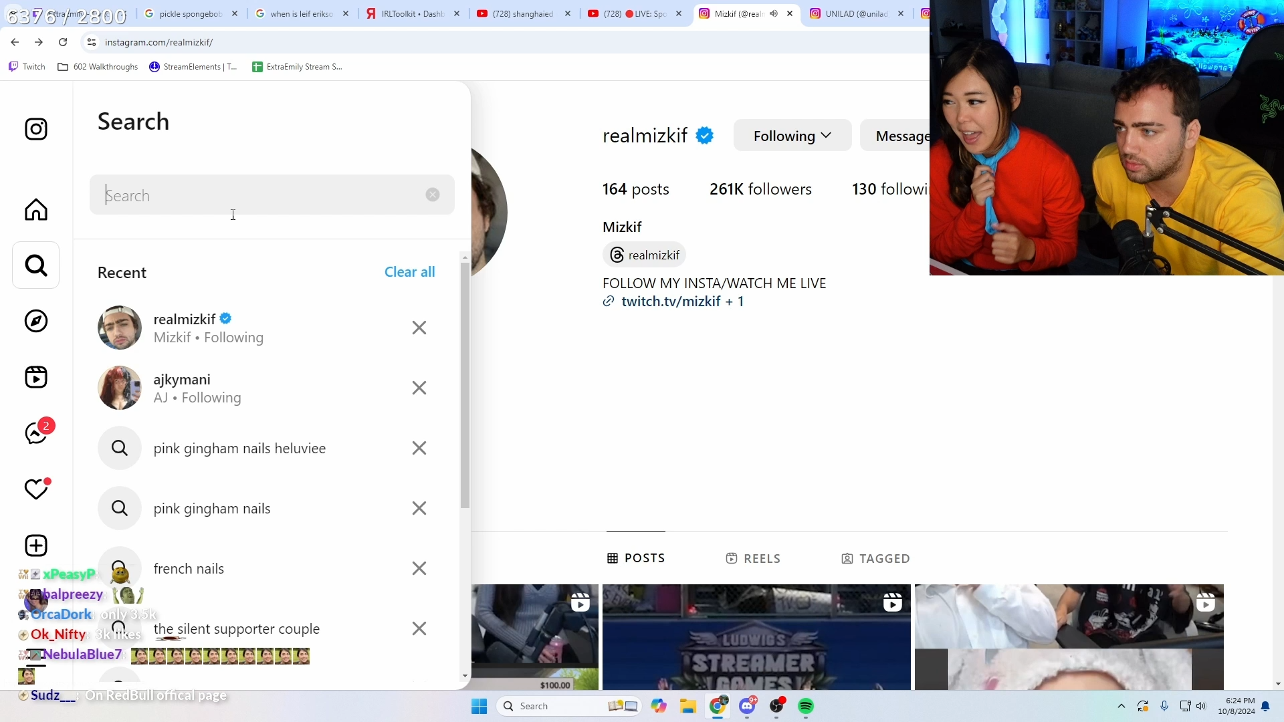The image size is (1284, 722).
Task: Open Messenger icon with 2 notifications
Action: (x=36, y=433)
